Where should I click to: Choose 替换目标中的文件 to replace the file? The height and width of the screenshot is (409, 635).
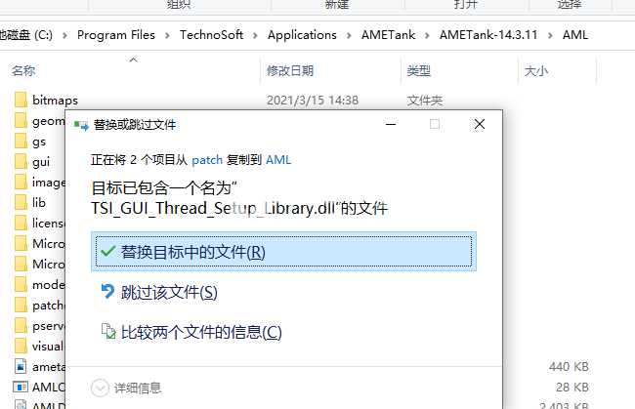tap(192, 252)
